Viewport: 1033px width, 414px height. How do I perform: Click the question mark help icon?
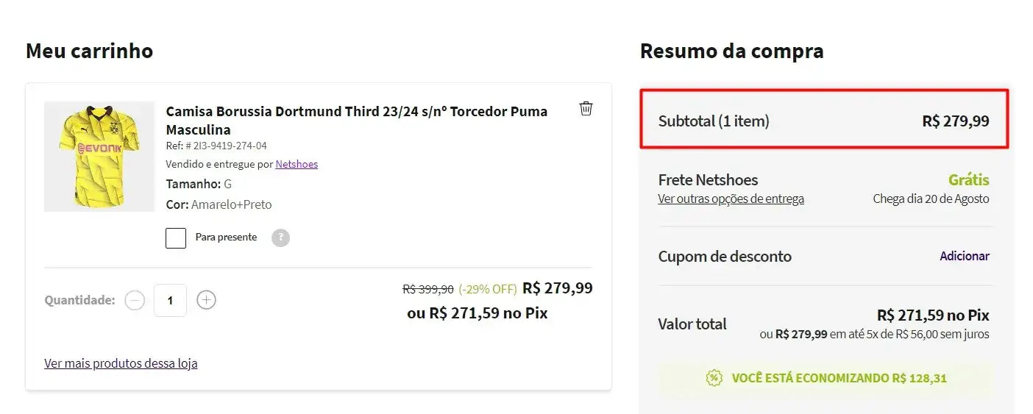coord(280,238)
